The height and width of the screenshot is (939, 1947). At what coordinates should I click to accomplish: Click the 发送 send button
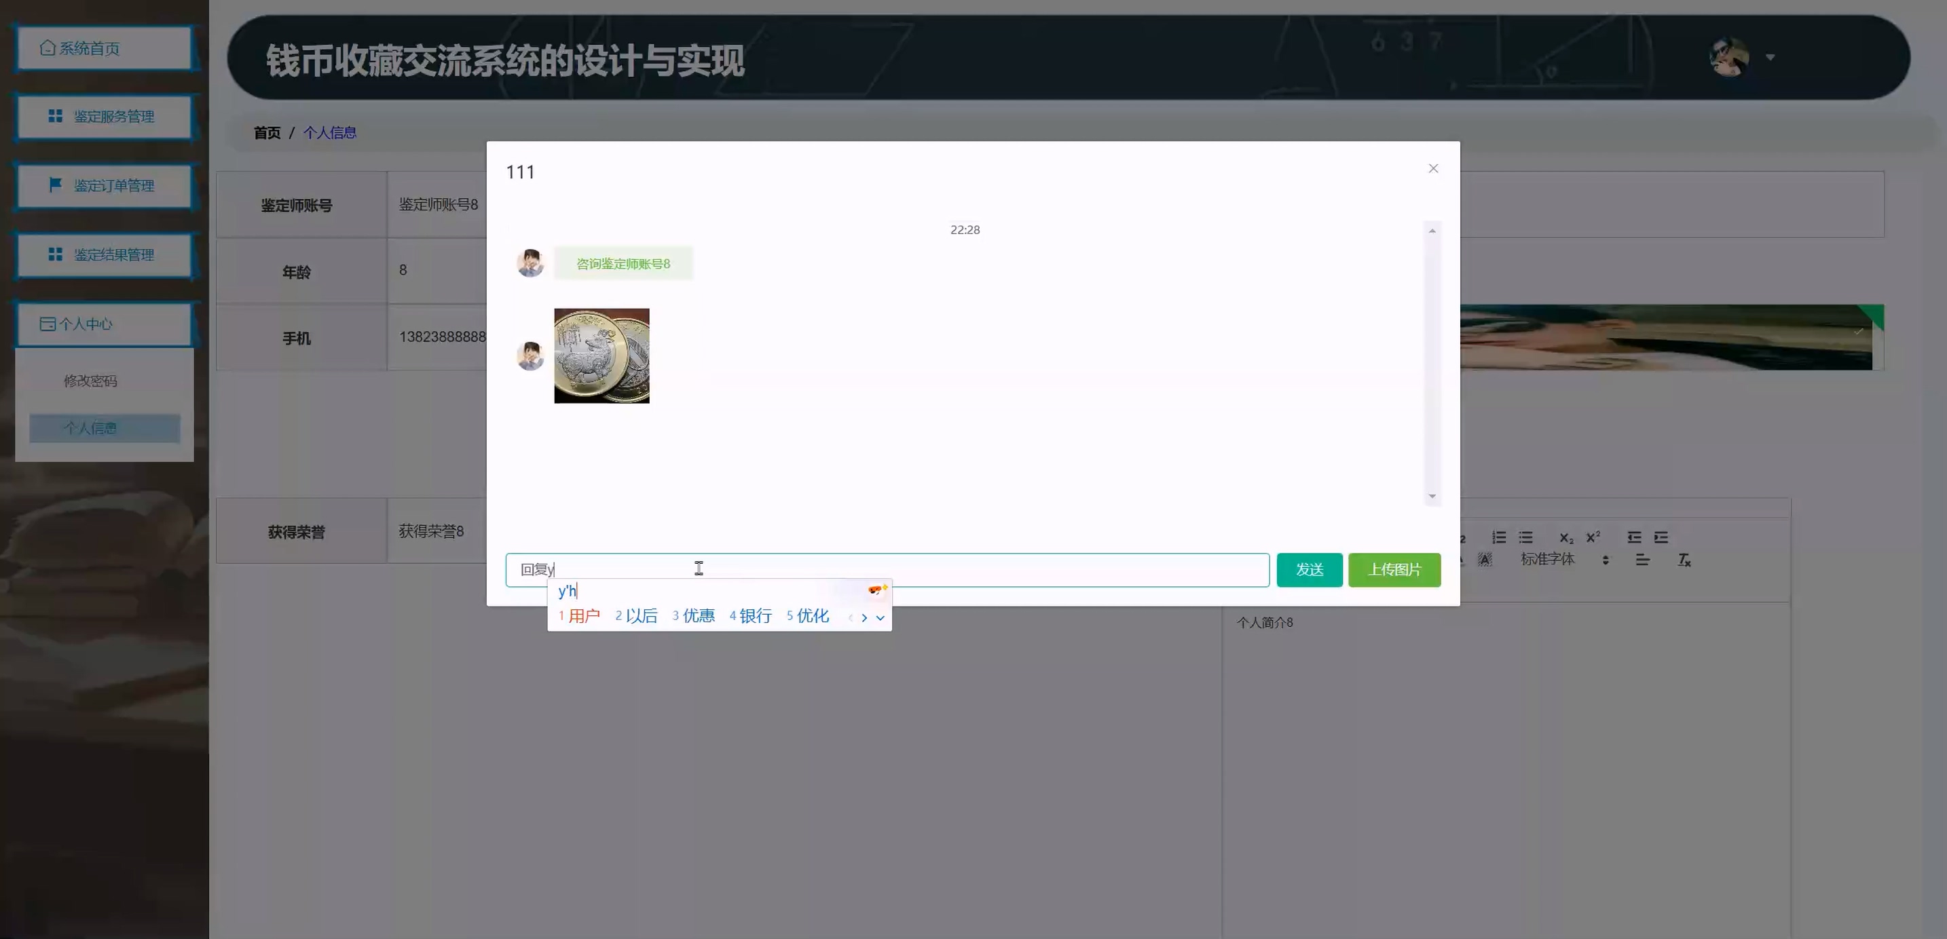(1309, 570)
